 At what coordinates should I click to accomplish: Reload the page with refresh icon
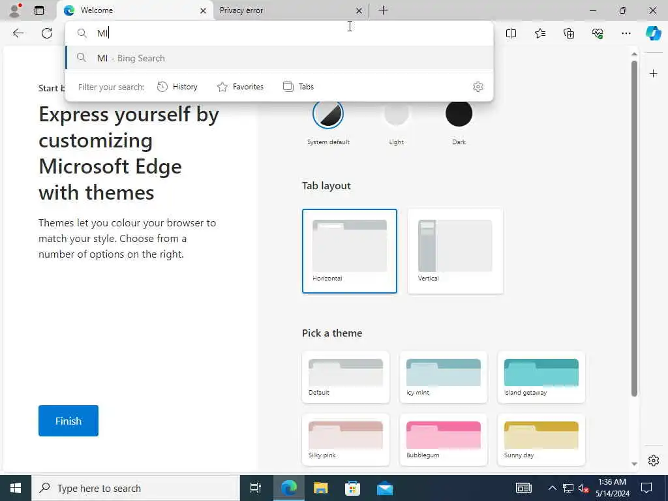coord(47,33)
